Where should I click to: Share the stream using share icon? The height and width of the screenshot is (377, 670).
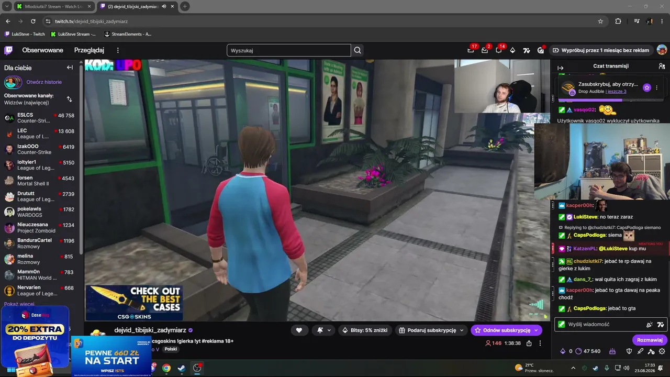pyautogui.click(x=529, y=343)
